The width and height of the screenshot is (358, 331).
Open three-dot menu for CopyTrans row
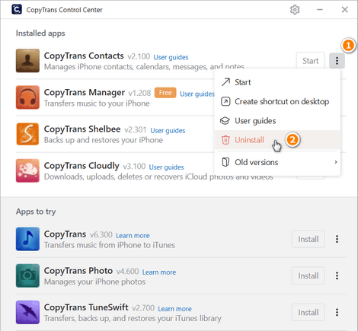pyautogui.click(x=337, y=239)
